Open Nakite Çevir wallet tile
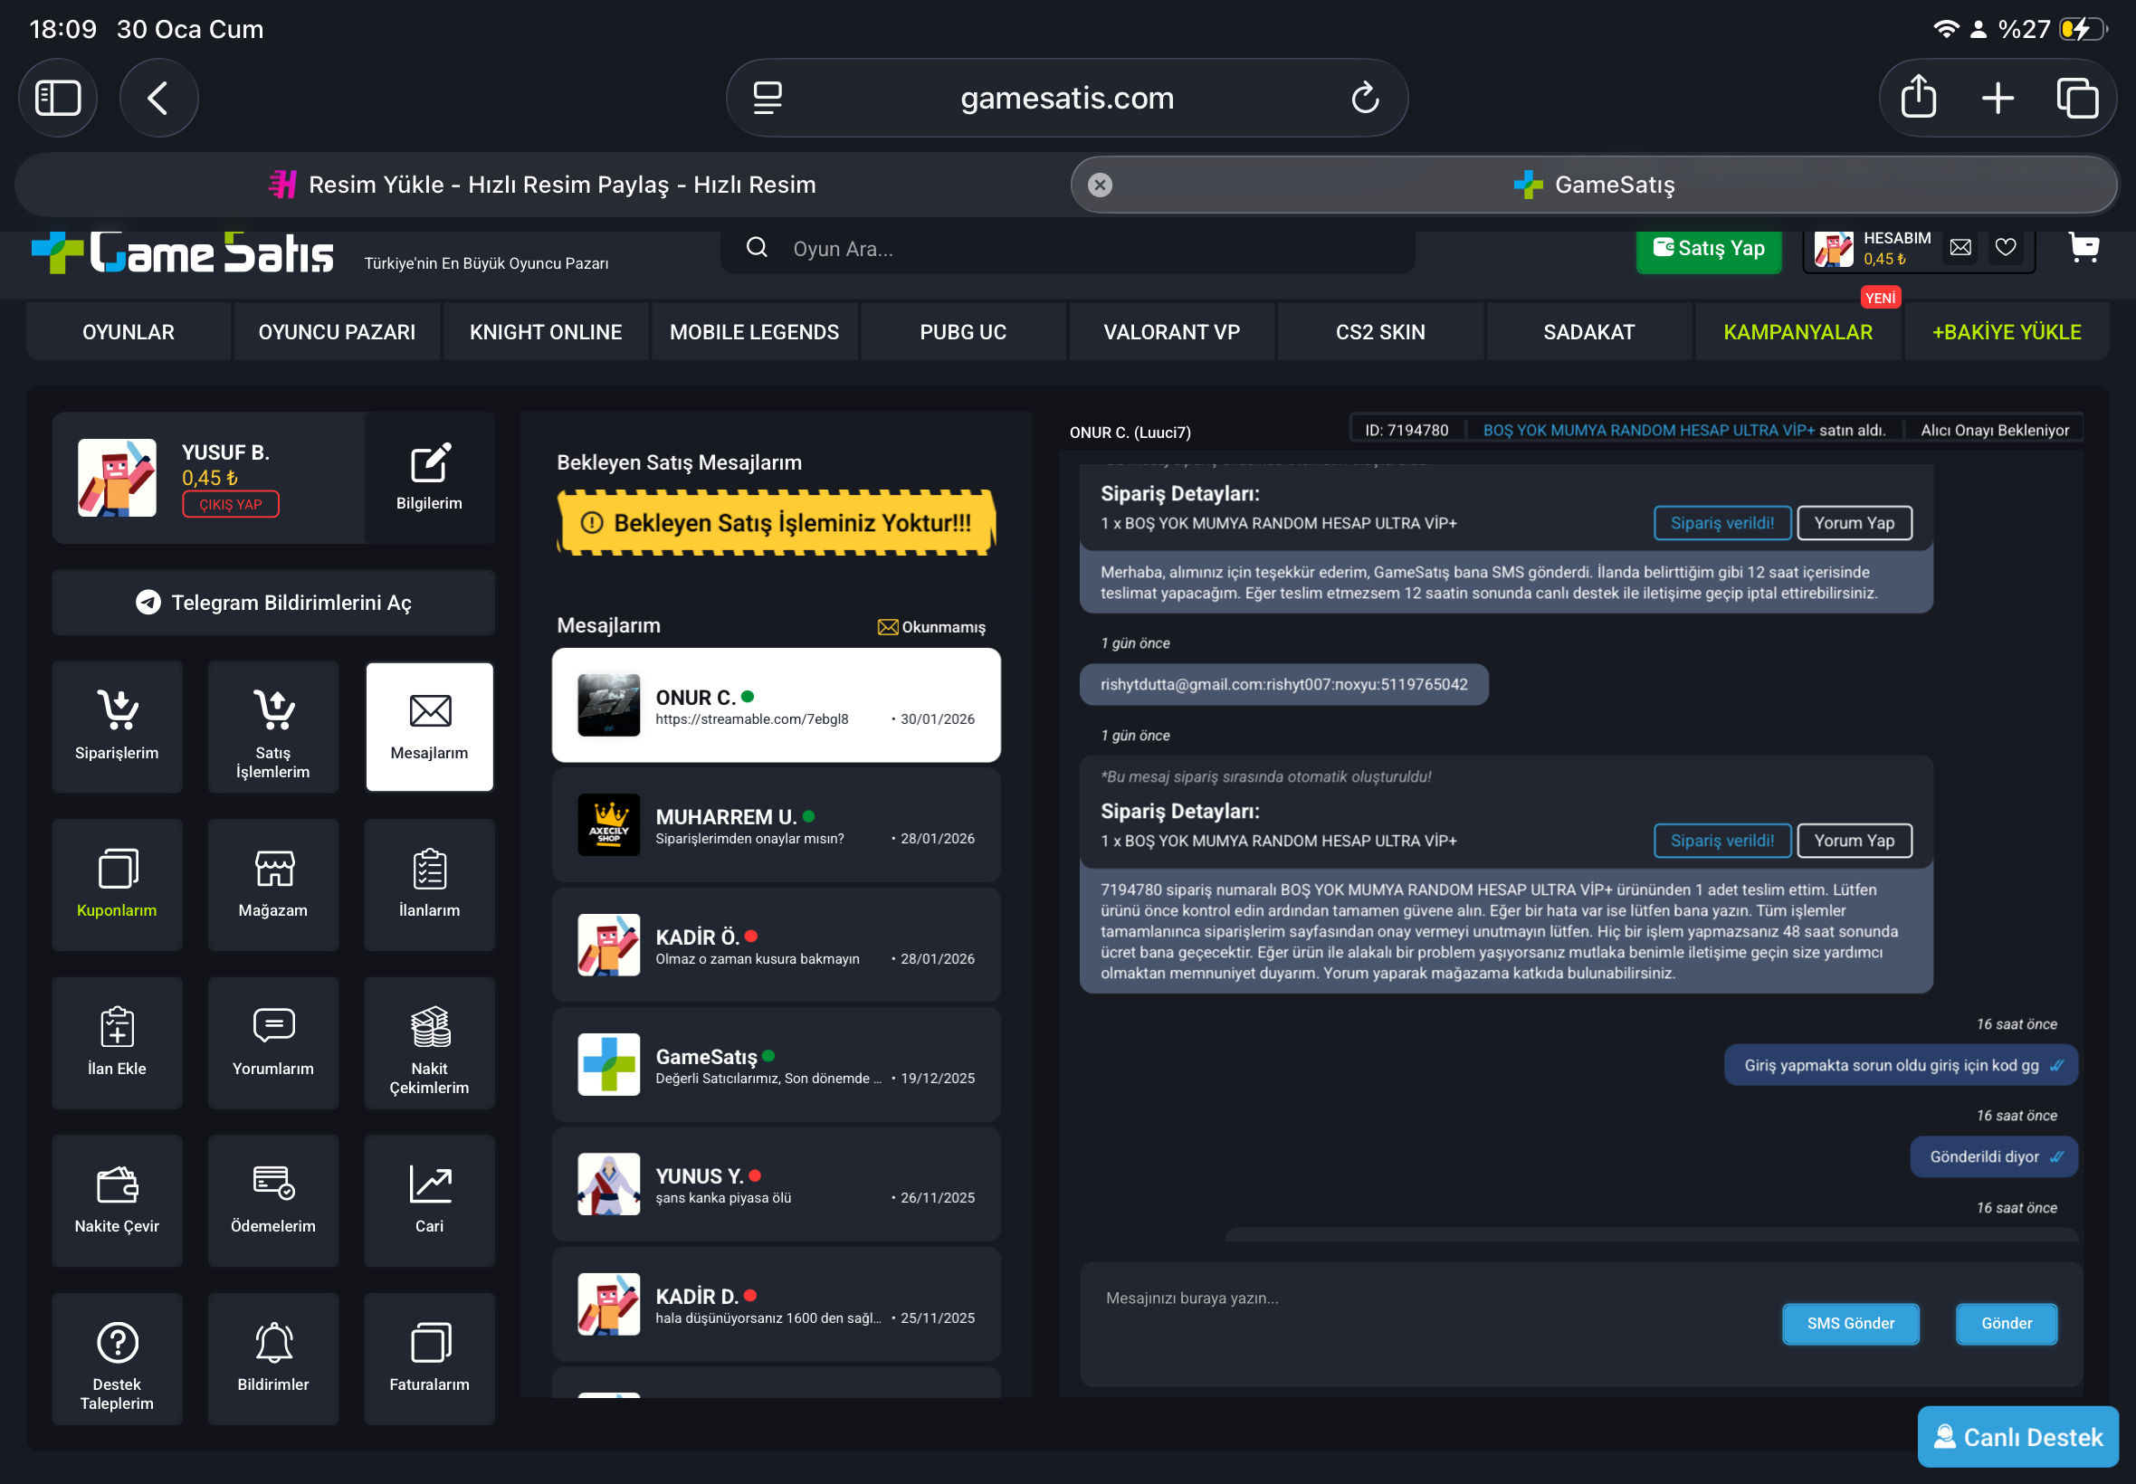The width and height of the screenshot is (2136, 1484). 117,1201
